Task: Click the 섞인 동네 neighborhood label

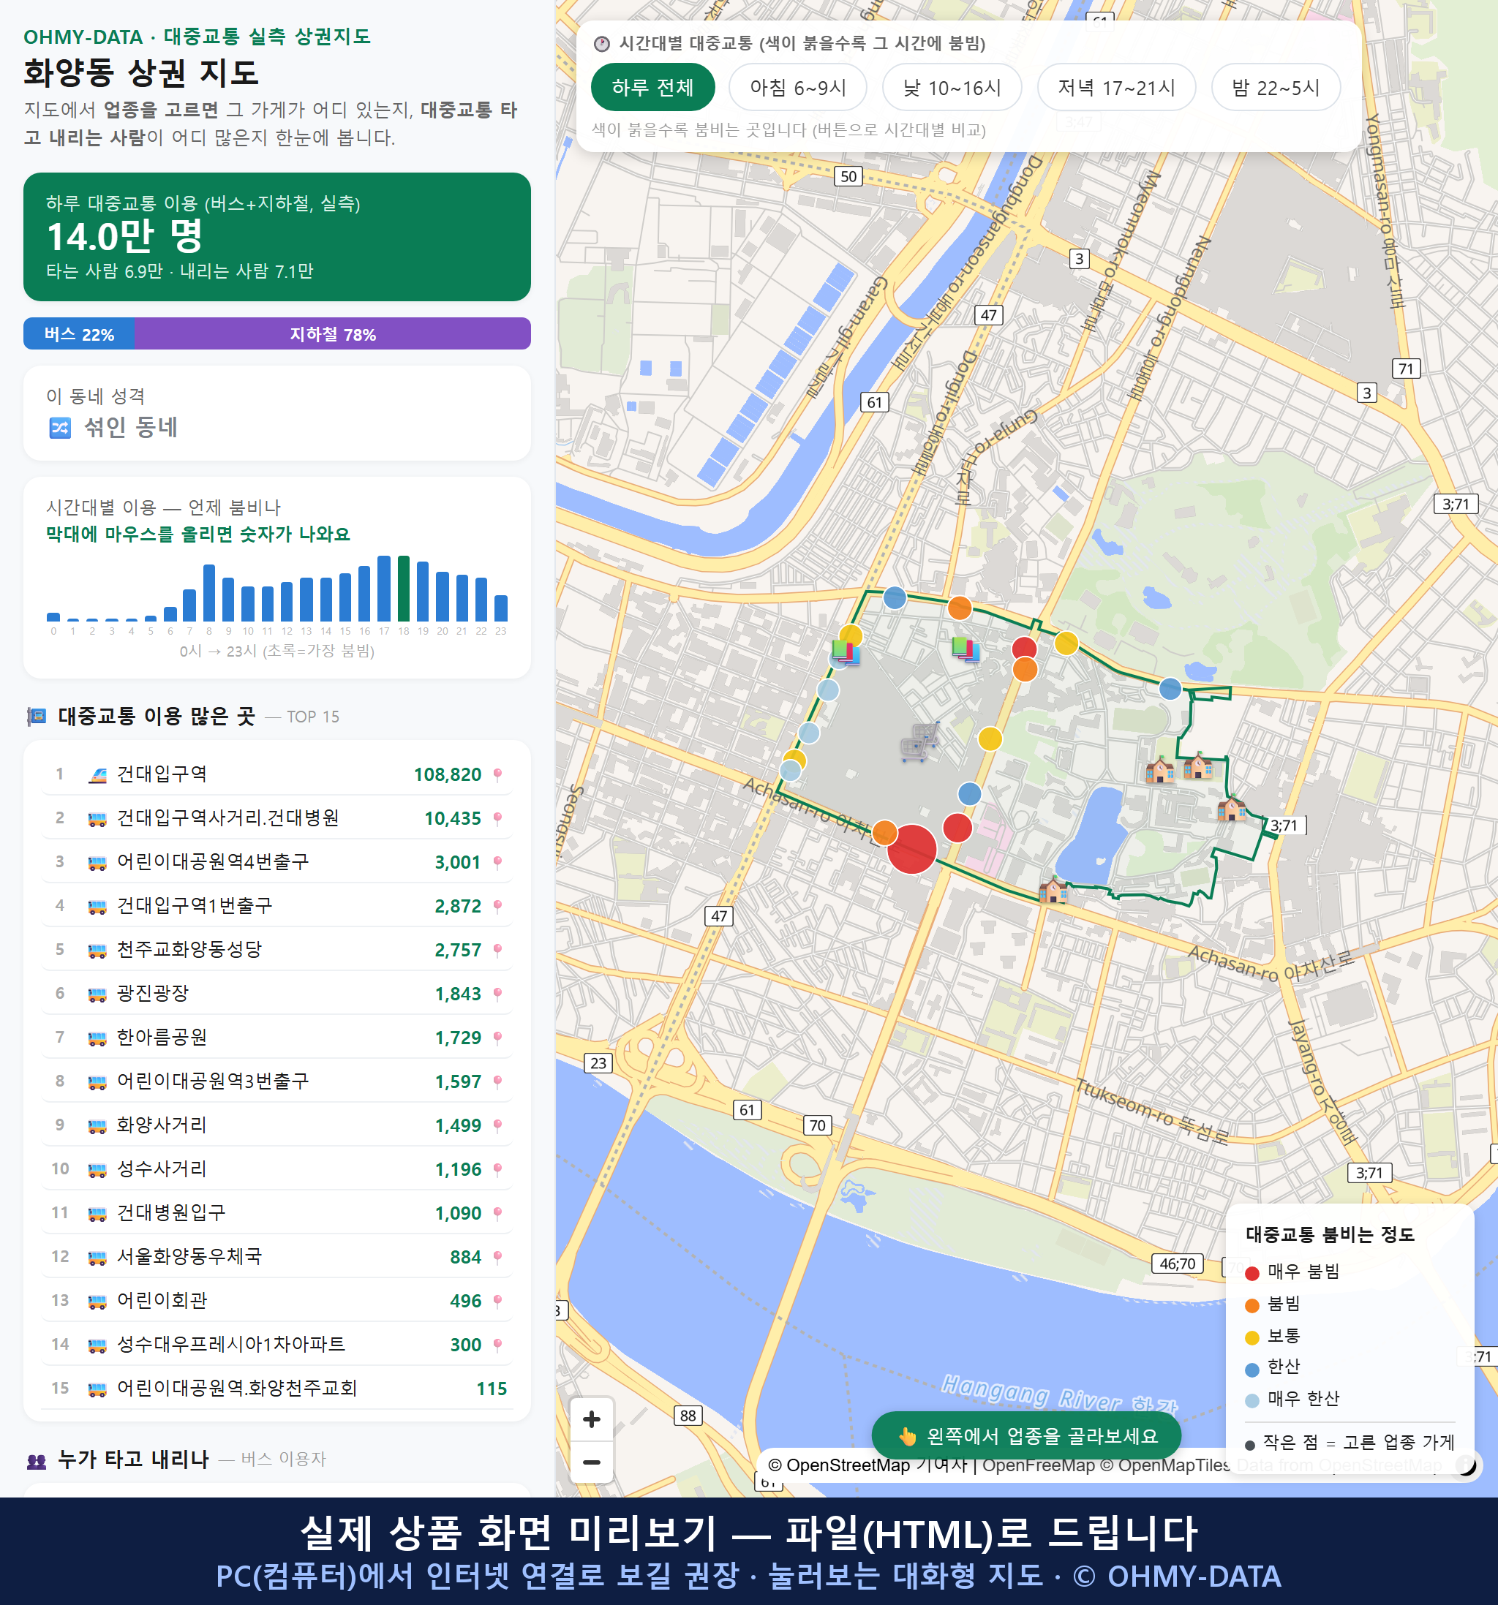Action: [x=131, y=427]
